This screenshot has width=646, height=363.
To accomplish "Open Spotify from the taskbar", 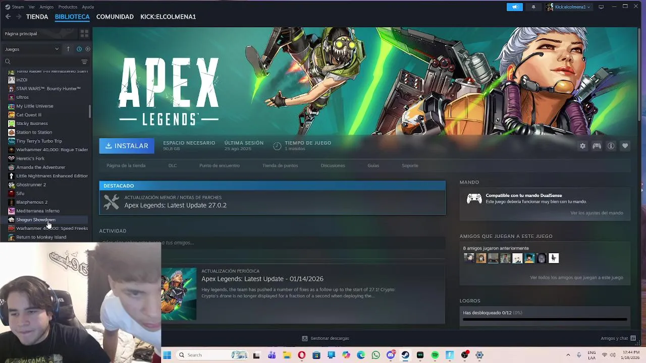I will tap(435, 355).
